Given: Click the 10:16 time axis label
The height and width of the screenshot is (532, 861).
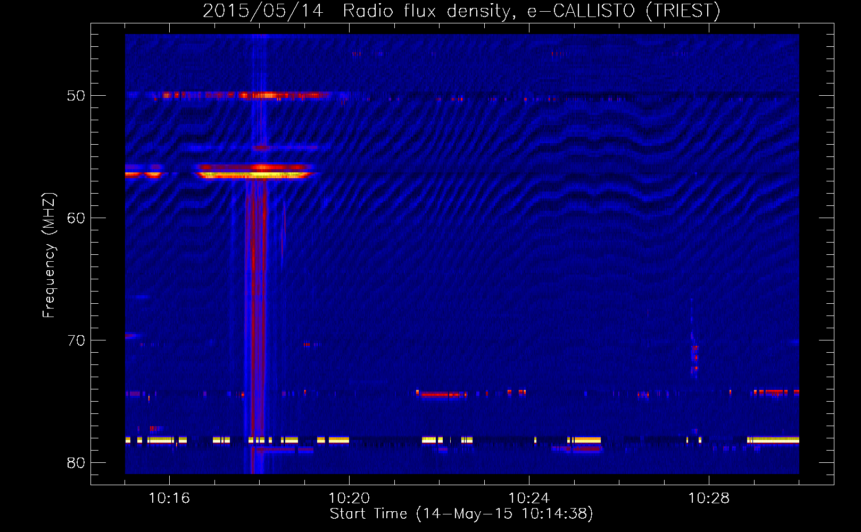Looking at the screenshot, I should (x=169, y=498).
